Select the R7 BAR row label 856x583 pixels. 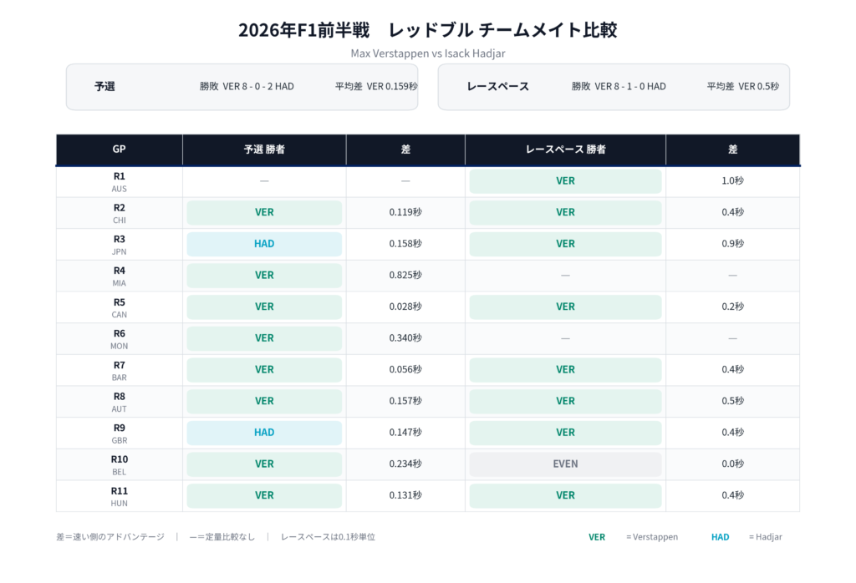point(119,371)
